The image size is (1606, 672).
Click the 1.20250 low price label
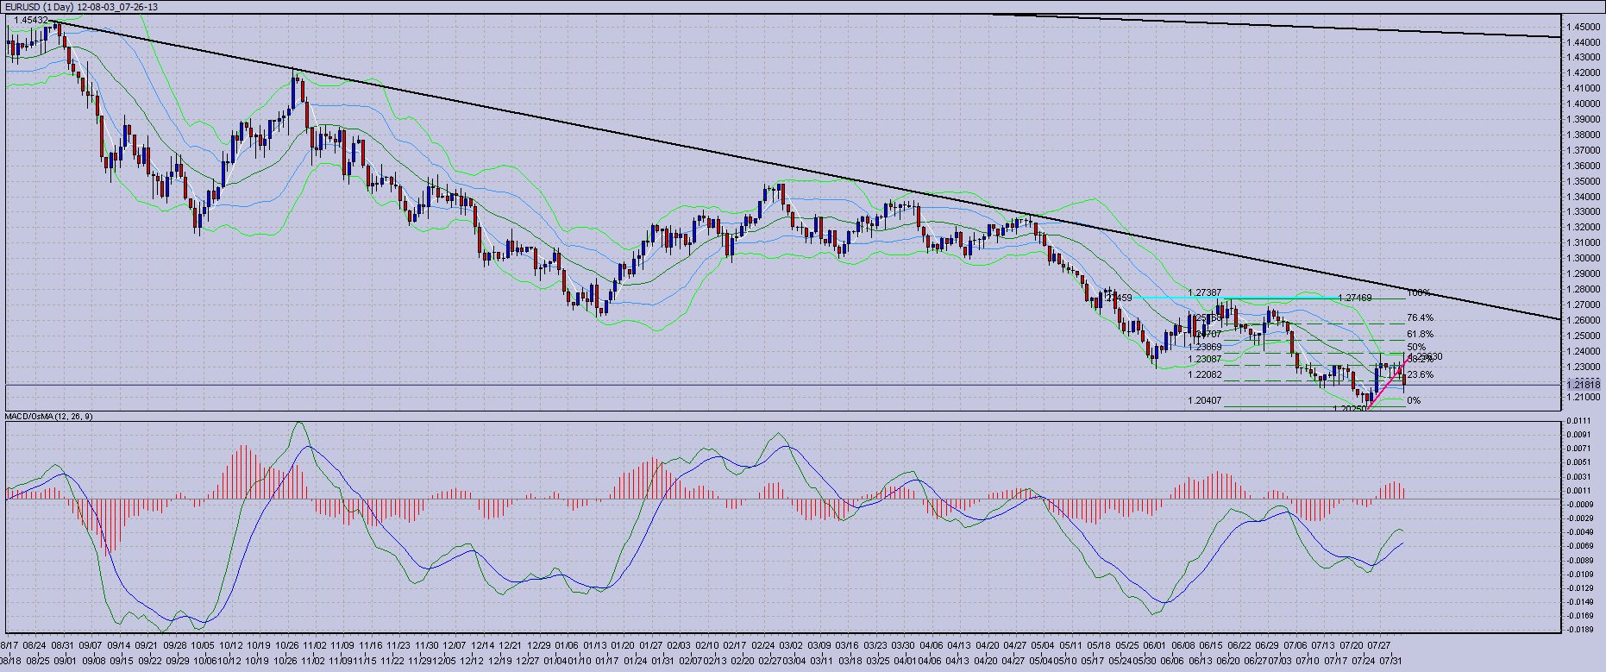1350,409
